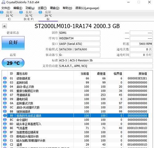The width and height of the screenshot is (154, 148).
Task: Click status circle for ID C2 温度
Action: tap(5, 145)
